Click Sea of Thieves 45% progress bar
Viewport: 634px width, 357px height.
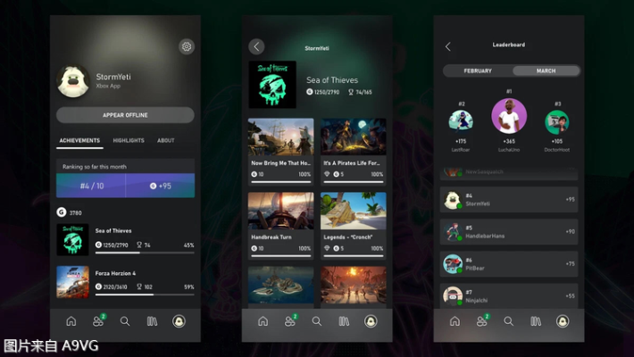click(x=145, y=253)
